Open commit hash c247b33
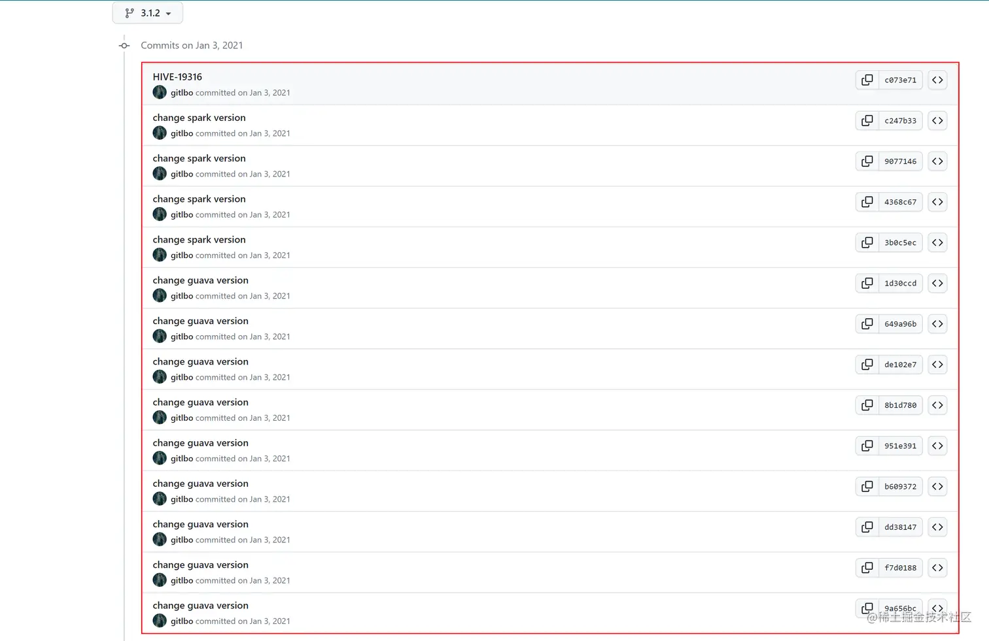Viewport: 989px width, 641px height. click(901, 120)
